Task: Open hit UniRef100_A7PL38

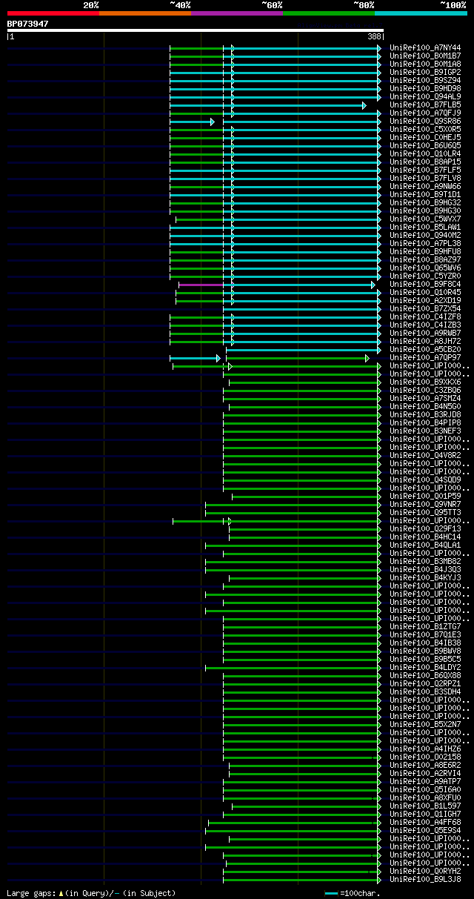Action: 425,243
